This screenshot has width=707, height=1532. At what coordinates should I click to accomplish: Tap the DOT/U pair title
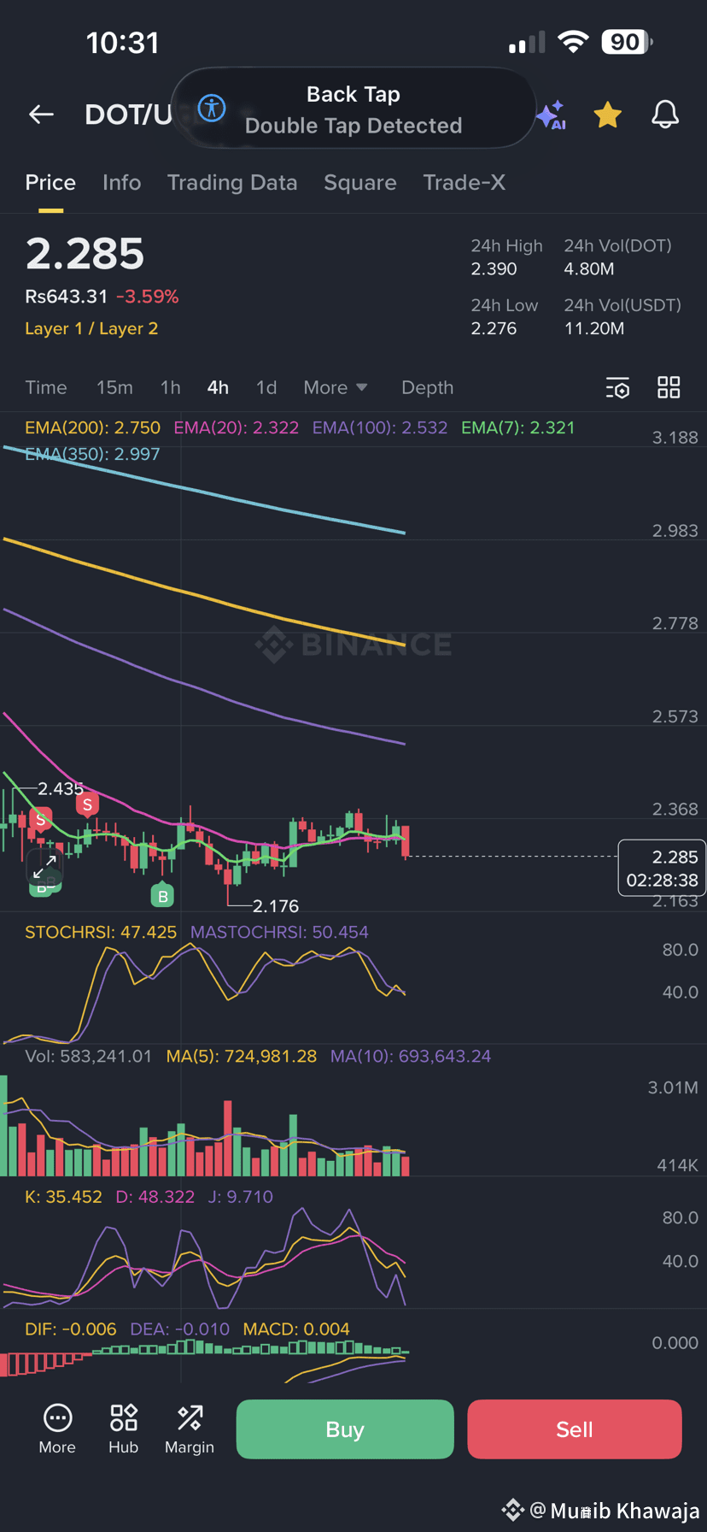pyautogui.click(x=128, y=114)
